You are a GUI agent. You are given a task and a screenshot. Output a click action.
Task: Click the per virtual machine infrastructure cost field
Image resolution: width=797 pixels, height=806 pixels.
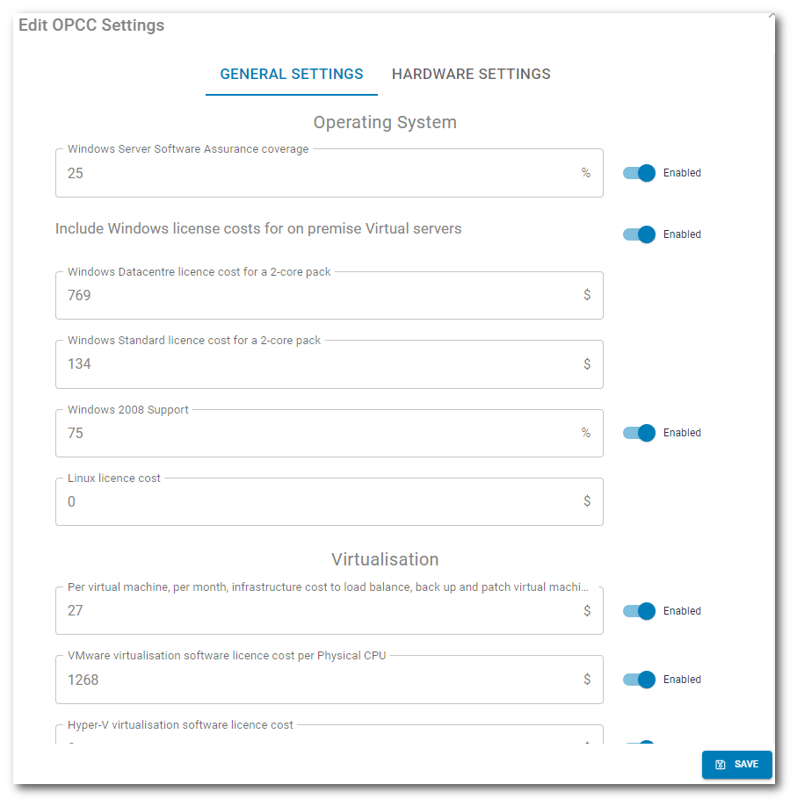(x=316, y=611)
